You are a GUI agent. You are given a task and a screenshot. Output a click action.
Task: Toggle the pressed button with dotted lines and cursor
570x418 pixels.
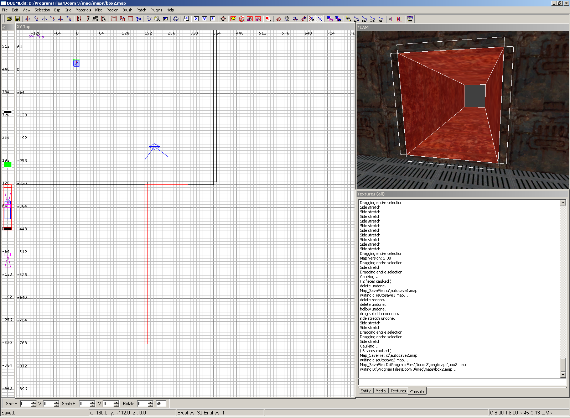312,19
